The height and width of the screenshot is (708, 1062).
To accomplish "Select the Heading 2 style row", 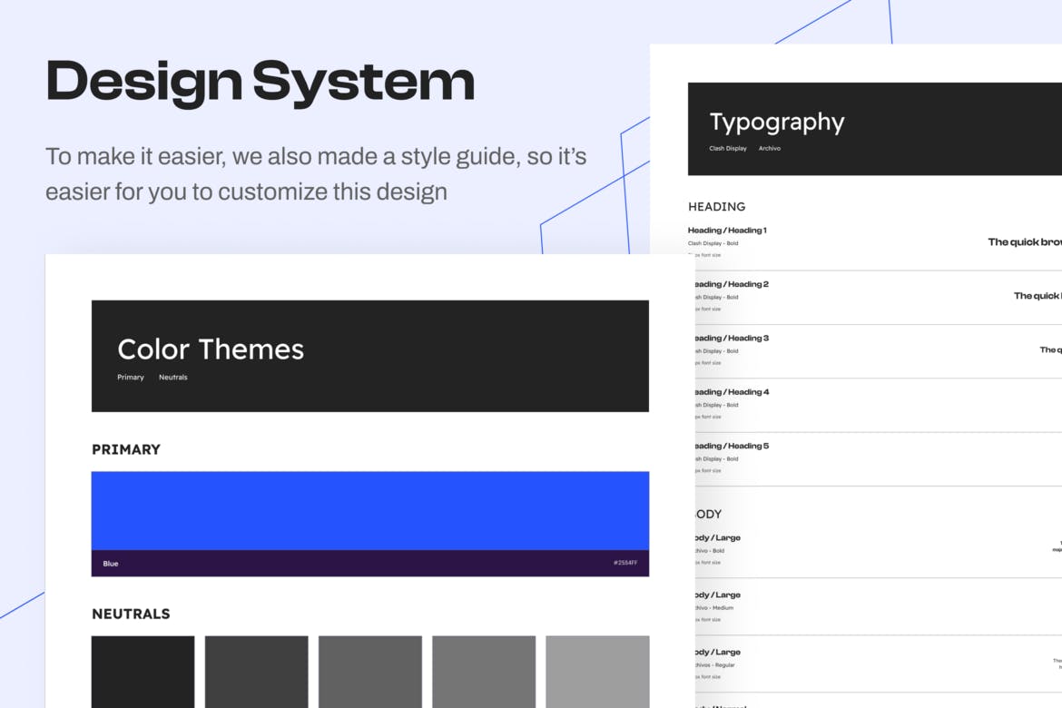I will pyautogui.click(x=732, y=284).
